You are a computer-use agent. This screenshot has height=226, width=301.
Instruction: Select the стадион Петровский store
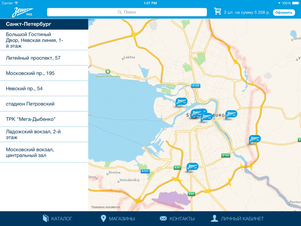pos(44,104)
